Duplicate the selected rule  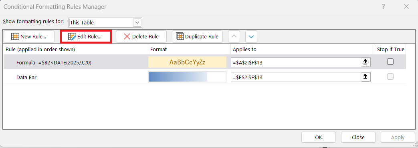coord(197,36)
